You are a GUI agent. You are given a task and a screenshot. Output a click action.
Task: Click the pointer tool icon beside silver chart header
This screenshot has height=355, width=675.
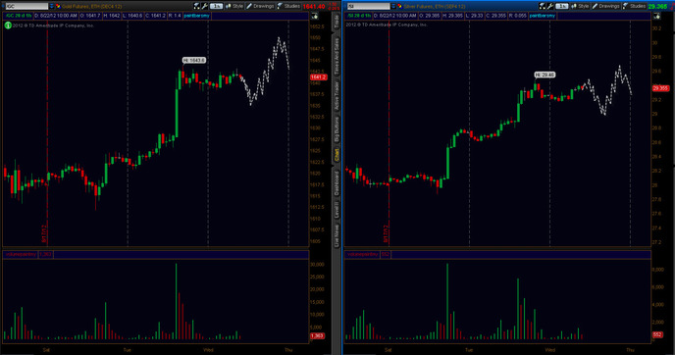coord(657,16)
